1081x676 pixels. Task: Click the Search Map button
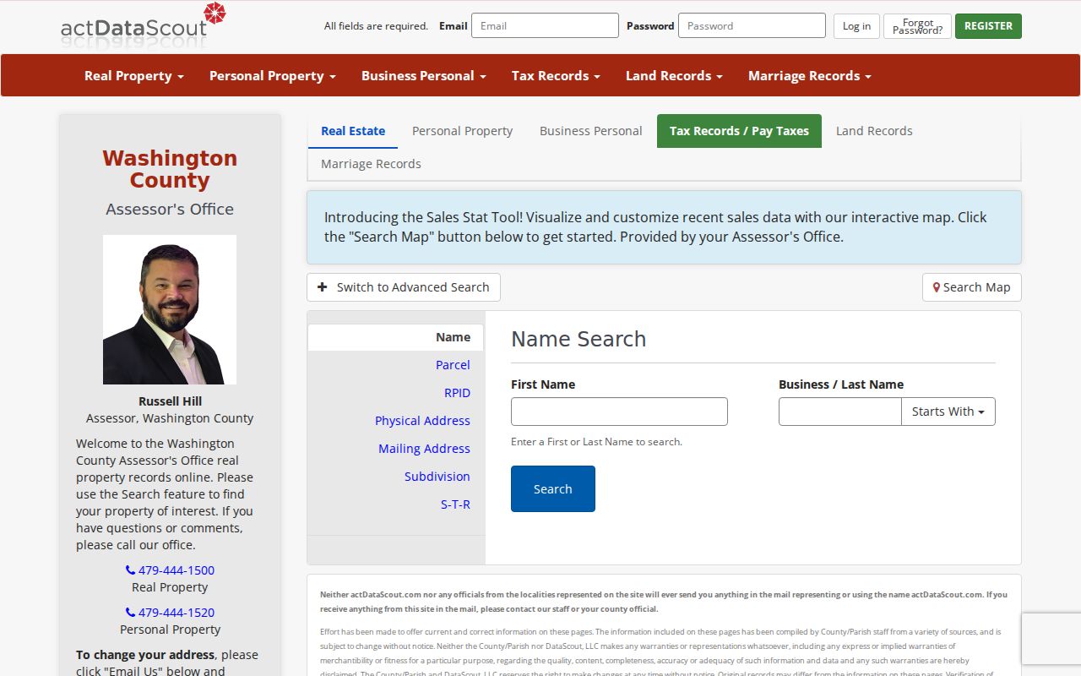point(972,287)
